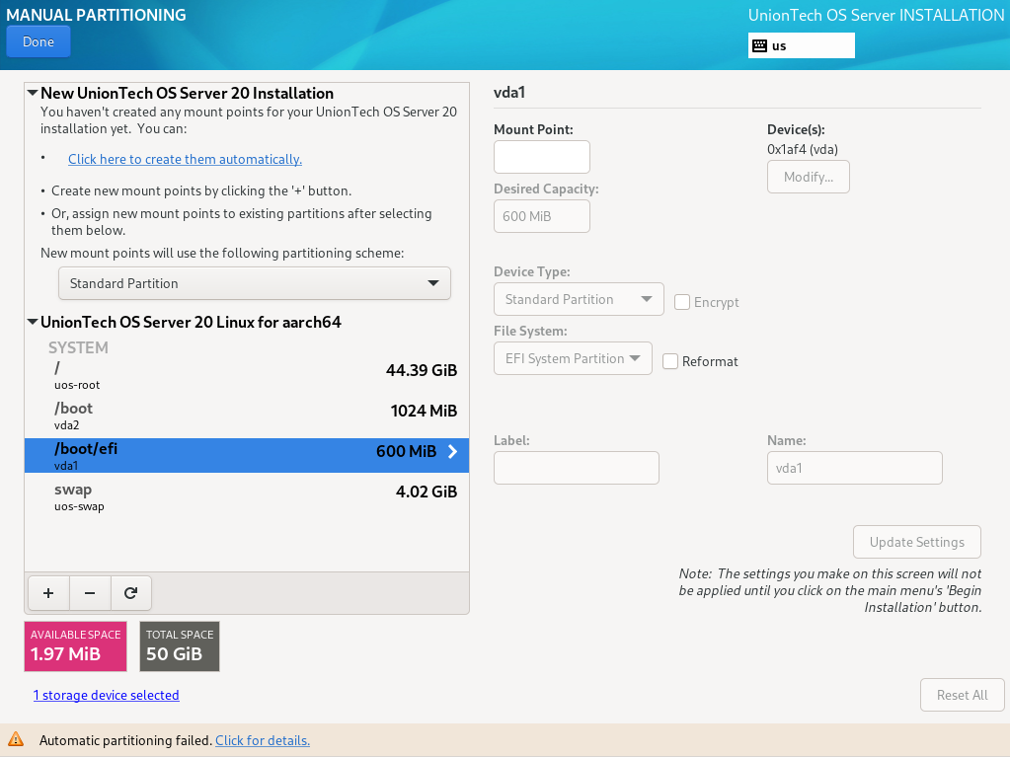The height and width of the screenshot is (757, 1010).
Task: Open keyboard layout indicator 'us'
Action: click(x=802, y=45)
